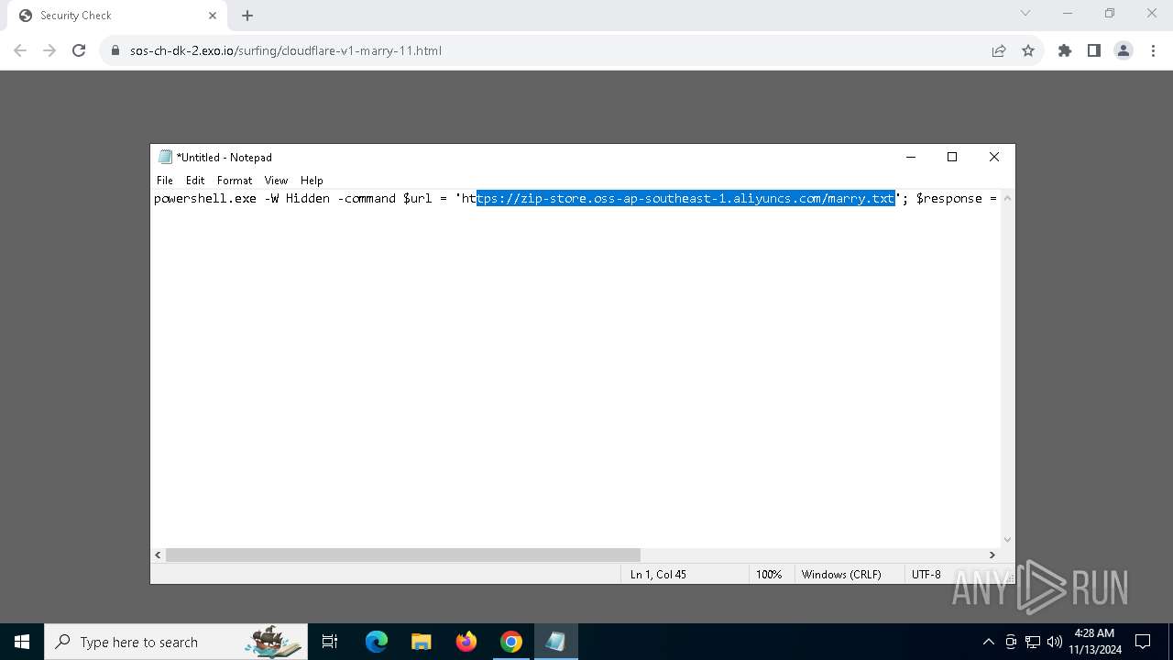Minimize the Notepad window
This screenshot has width=1173, height=660.
click(x=911, y=157)
